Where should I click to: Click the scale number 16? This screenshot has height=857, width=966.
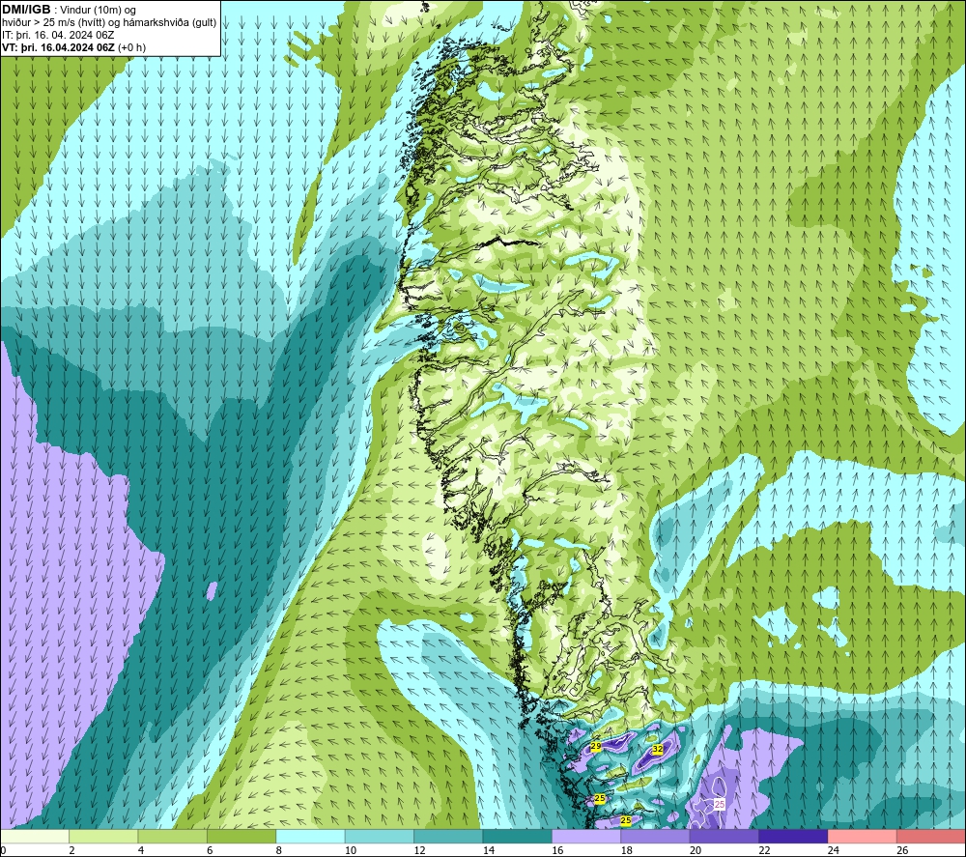[x=557, y=850]
